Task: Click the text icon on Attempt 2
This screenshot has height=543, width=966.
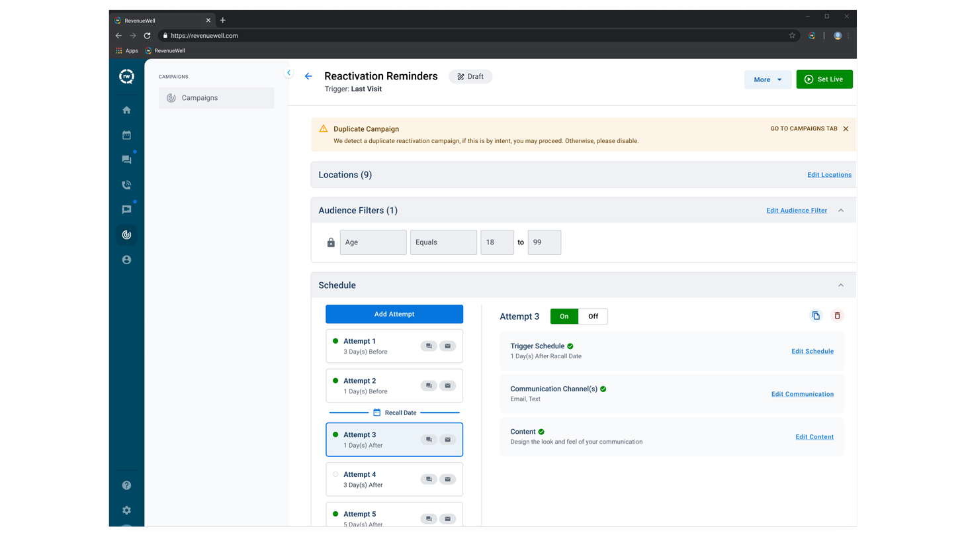Action: (429, 385)
